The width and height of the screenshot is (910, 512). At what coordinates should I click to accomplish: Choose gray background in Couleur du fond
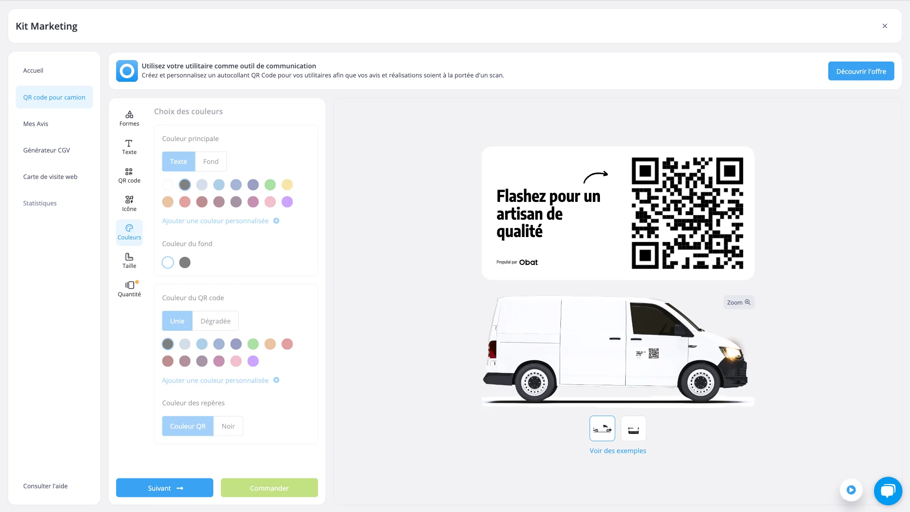click(x=185, y=262)
